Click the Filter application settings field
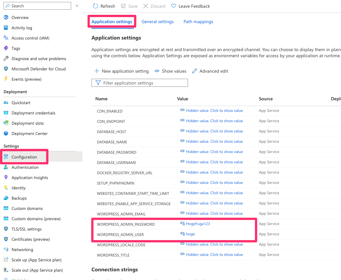 tap(140, 83)
